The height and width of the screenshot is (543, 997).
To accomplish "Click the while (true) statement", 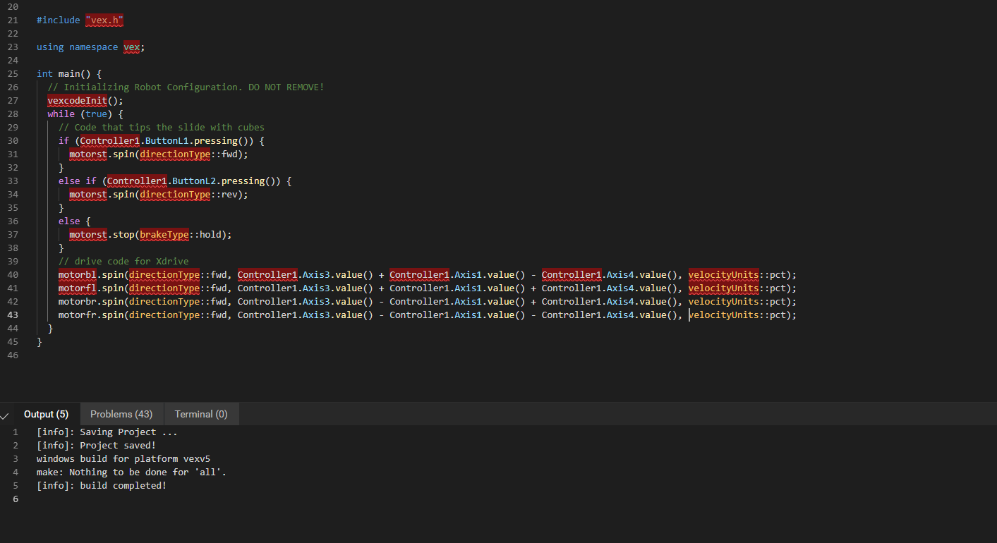I will 85,114.
